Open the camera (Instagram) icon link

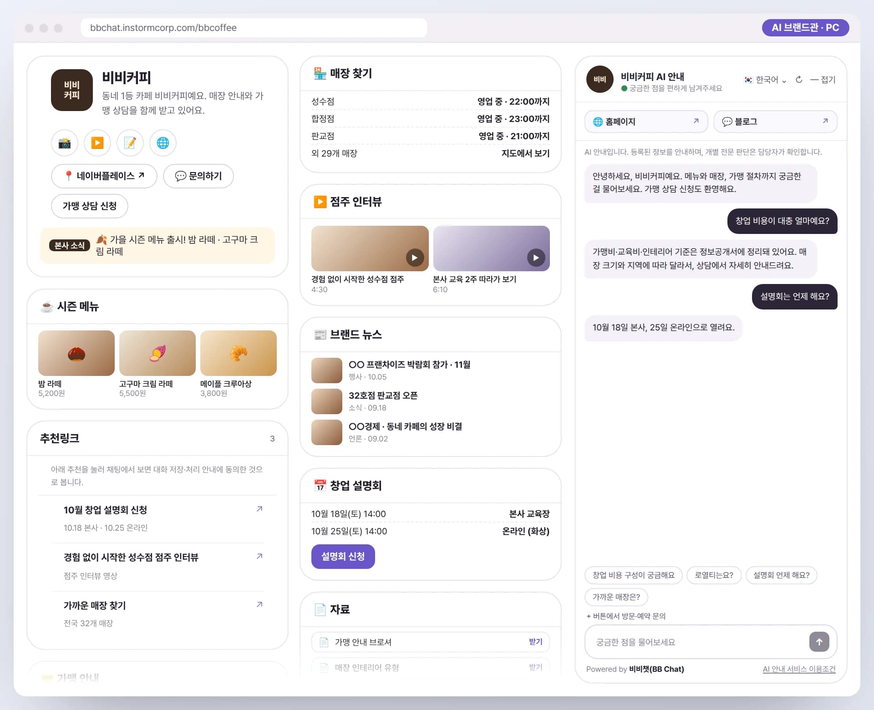tap(65, 143)
